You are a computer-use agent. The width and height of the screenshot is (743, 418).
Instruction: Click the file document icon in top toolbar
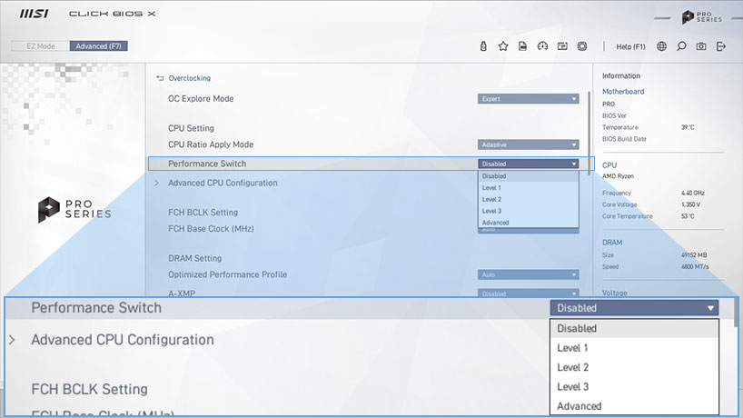coord(523,46)
